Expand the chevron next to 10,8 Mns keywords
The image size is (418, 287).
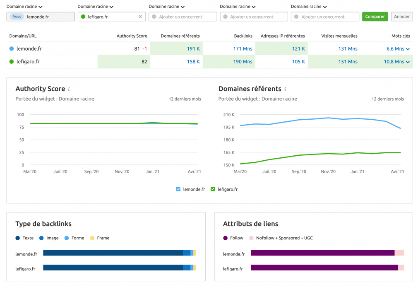pos(408,62)
